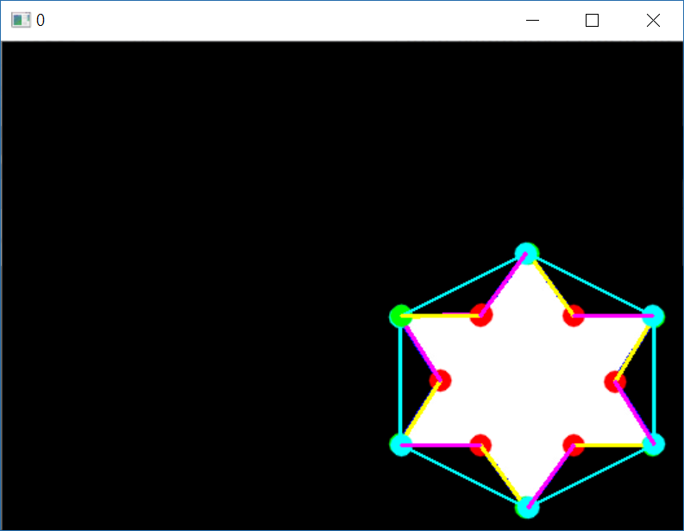The image size is (684, 531).
Task: Click the topmost cyan vertex dot
Action: (x=527, y=254)
